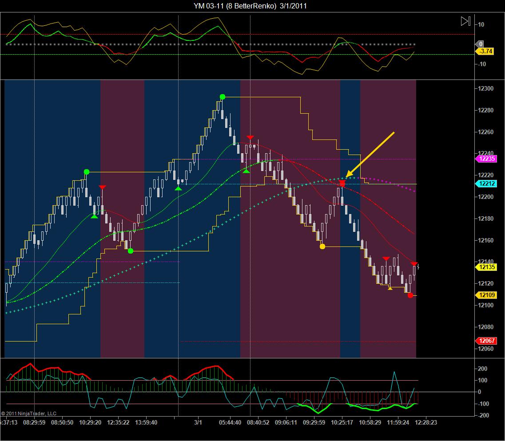Screen dimensions: 505x441
Task: Click the green up-triangle signal near 12208
Action: pyautogui.click(x=178, y=188)
